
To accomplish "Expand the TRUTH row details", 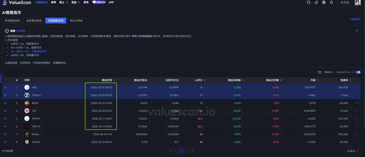I will click(357, 126).
